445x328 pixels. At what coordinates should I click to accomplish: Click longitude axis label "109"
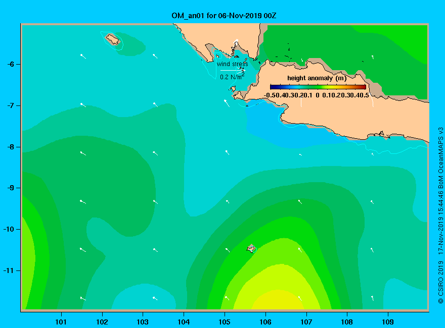pos(388,322)
